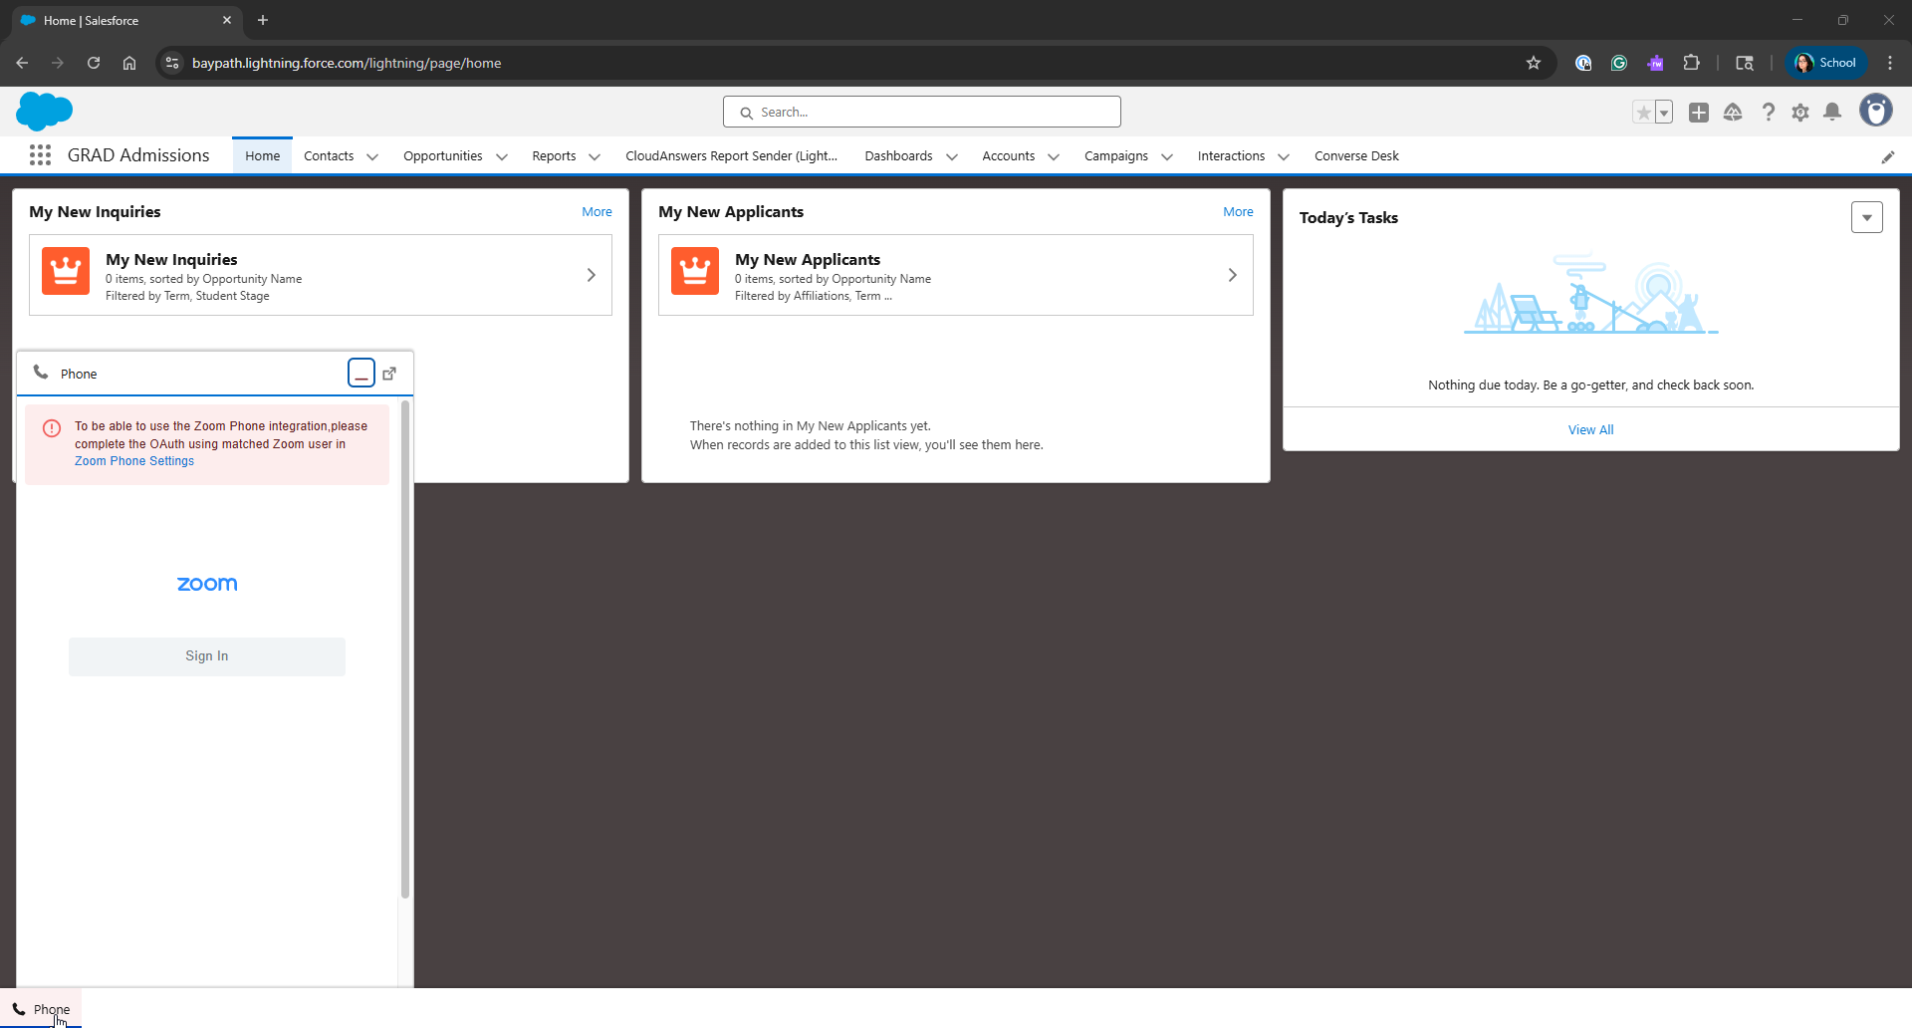Screen dimensions: 1912x1028
Task: Switch to the Converse Desk tab
Action: pyautogui.click(x=1356, y=156)
